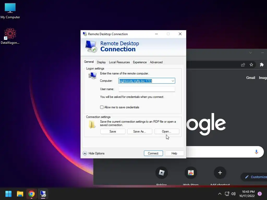Open network status tray icon
This screenshot has height=200, width=267.
(x=227, y=194)
